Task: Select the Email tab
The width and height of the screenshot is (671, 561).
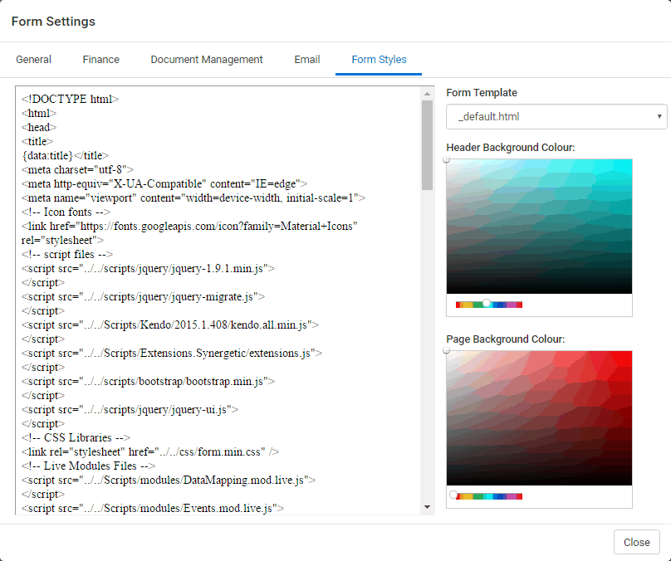Action: (x=307, y=60)
